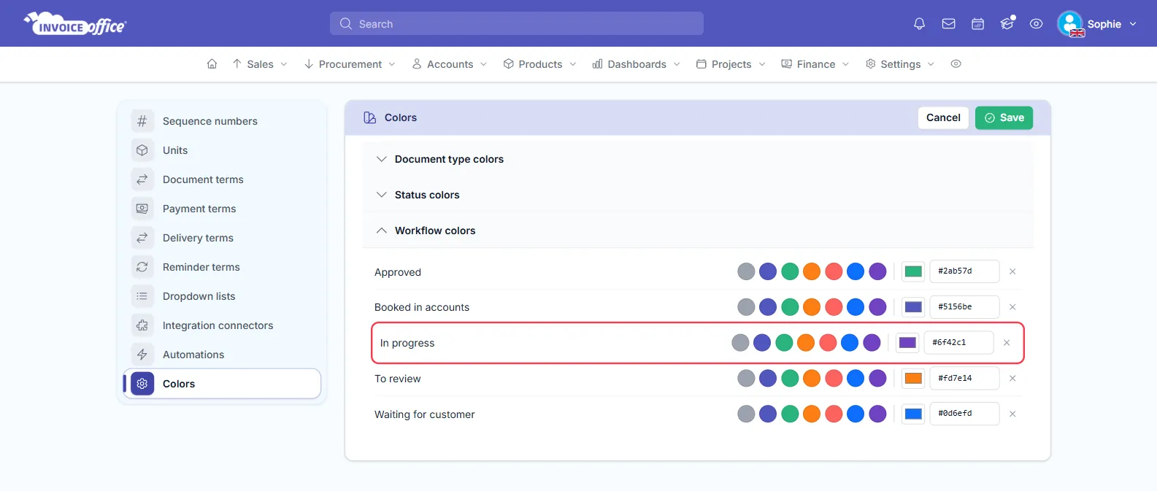Screen dimensions: 1157x491
Task: Clear the Booked in accounts color
Action: [1012, 307]
